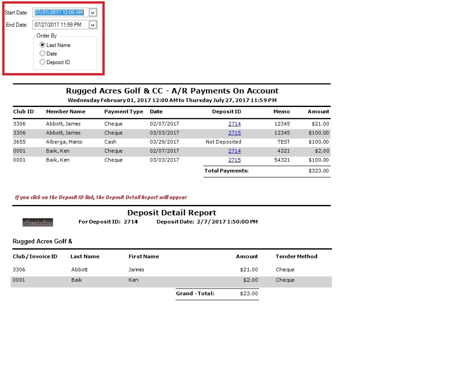Image resolution: width=476 pixels, height=372 pixels.
Task: Select the Date order-by radio button
Action: (x=42, y=54)
